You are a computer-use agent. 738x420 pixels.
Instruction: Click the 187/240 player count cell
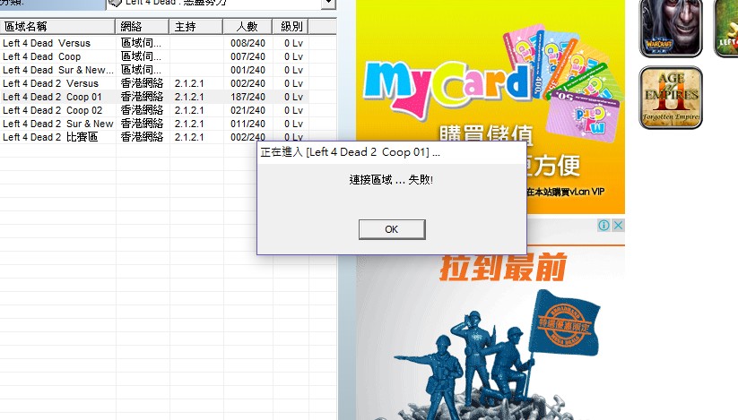tap(247, 98)
